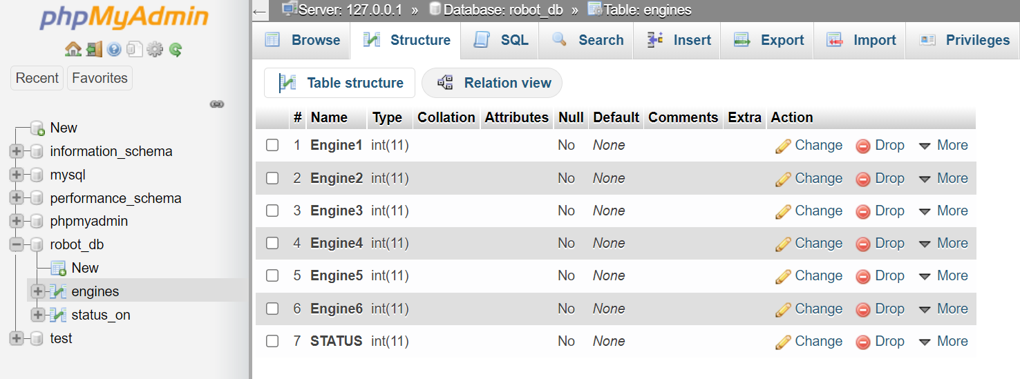This screenshot has height=379, width=1020.
Task: Switch to the SQL tab
Action: point(502,40)
